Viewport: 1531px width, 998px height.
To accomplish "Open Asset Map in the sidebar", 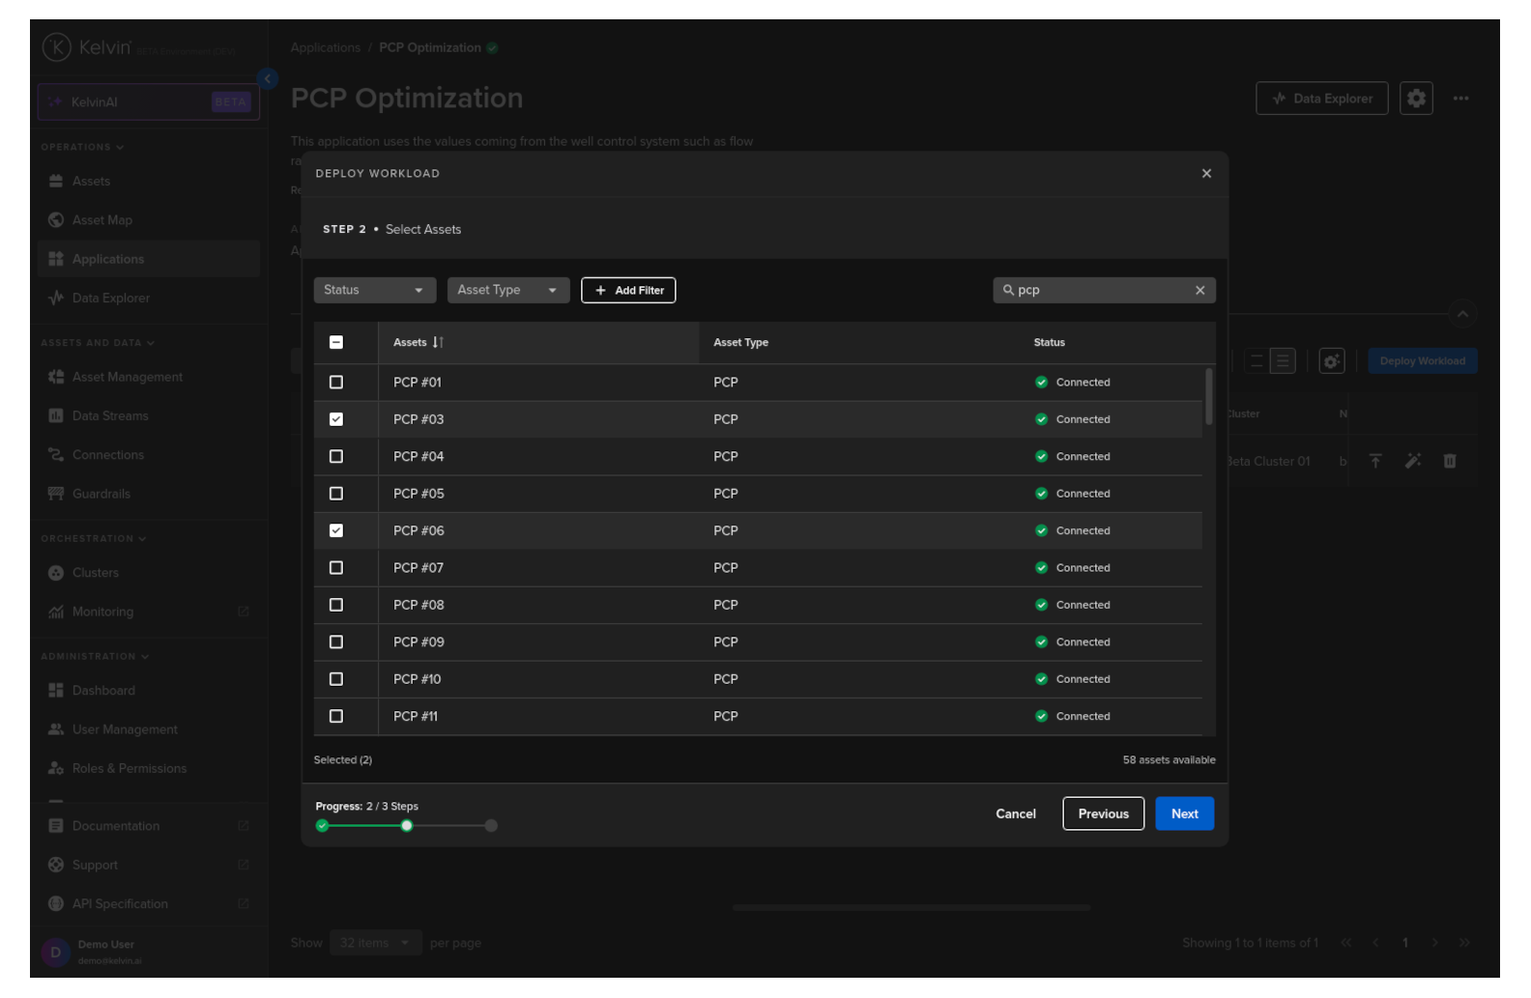I will 102,220.
